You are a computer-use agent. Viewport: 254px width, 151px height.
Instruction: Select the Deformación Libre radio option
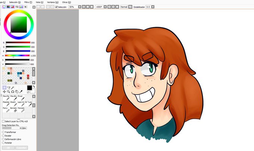(x=3, y=139)
